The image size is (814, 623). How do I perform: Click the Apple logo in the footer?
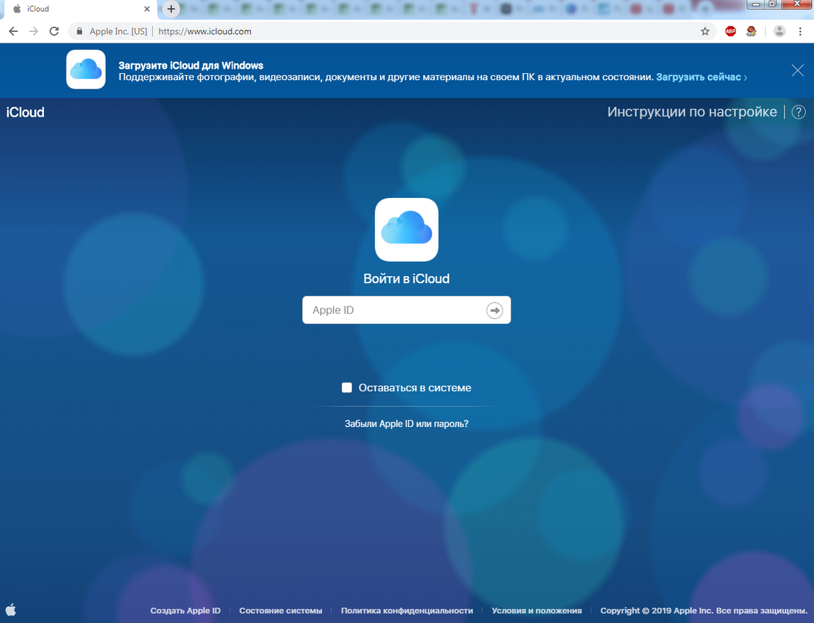tap(11, 609)
